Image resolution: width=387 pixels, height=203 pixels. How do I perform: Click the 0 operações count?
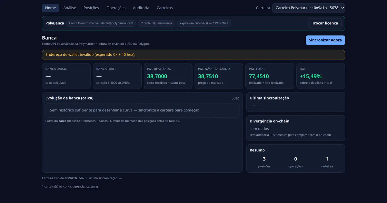(296, 159)
